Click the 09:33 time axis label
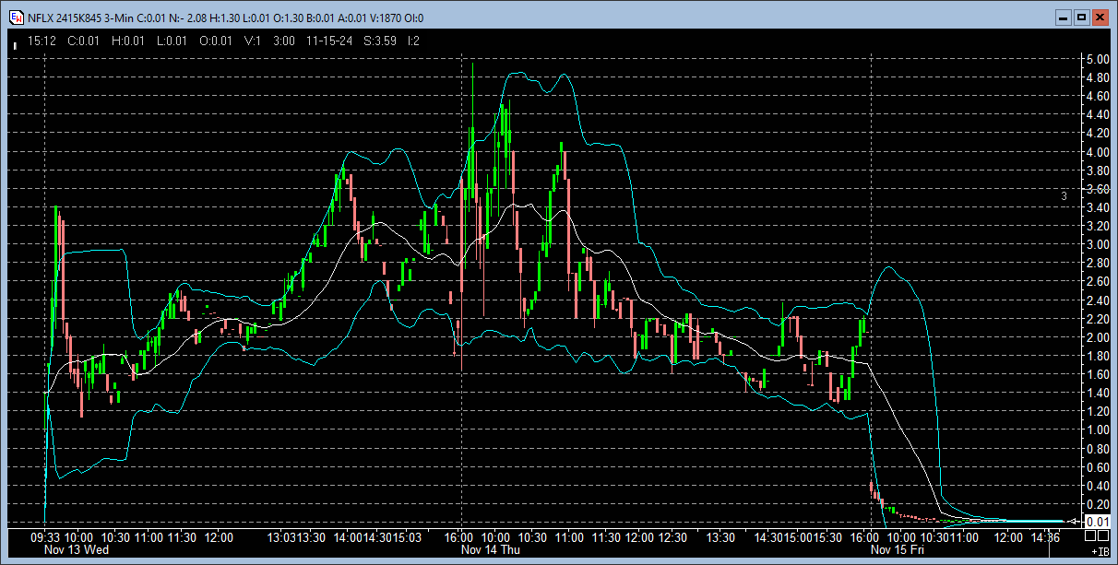This screenshot has width=1118, height=565. (x=45, y=536)
